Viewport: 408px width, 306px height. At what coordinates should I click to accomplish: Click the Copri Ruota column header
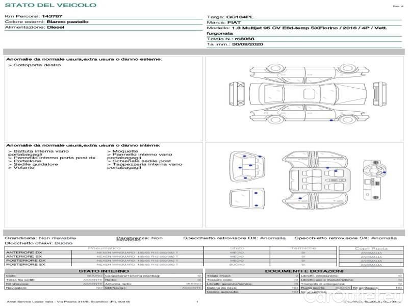(371, 248)
